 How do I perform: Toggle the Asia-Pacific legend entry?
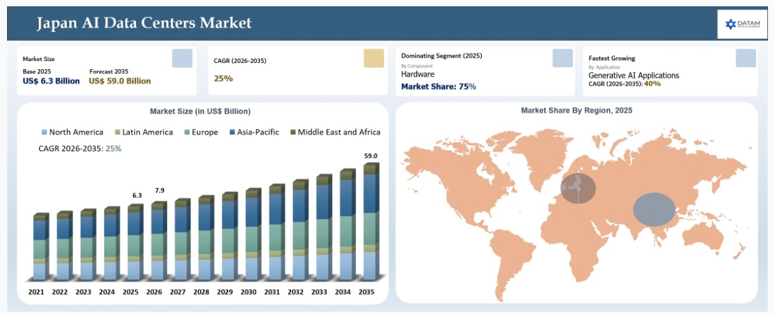click(254, 132)
